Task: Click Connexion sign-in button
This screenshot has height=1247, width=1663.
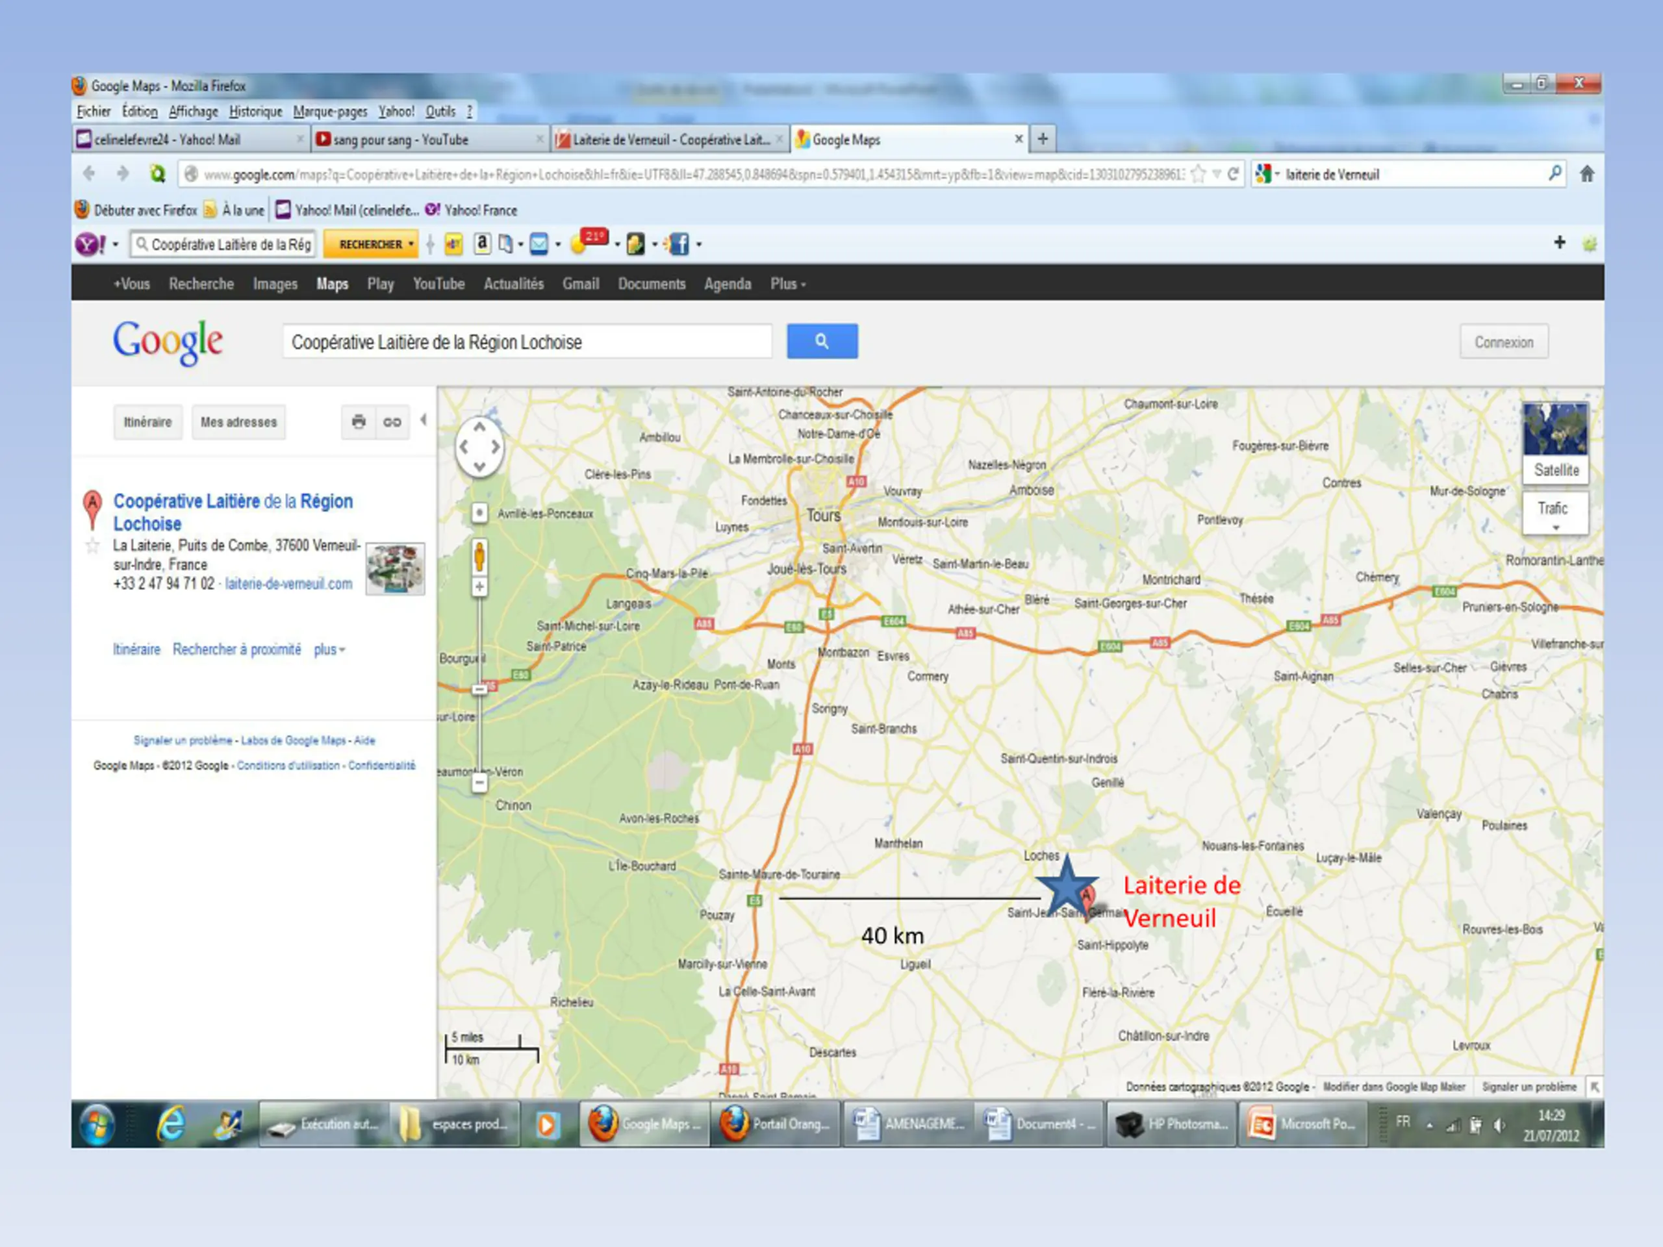Action: pos(1504,342)
